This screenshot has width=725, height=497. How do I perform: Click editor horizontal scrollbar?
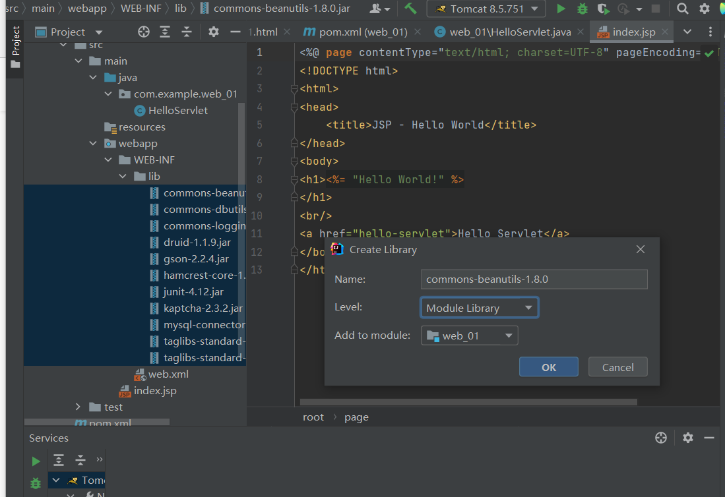[x=468, y=401]
